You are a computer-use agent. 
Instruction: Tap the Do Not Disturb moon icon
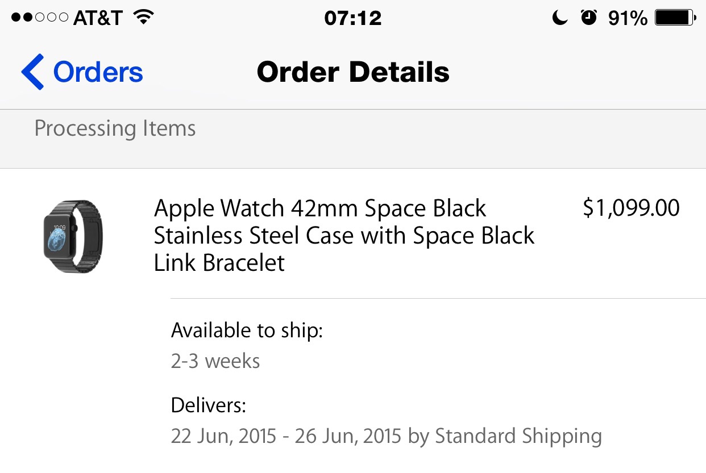(560, 19)
